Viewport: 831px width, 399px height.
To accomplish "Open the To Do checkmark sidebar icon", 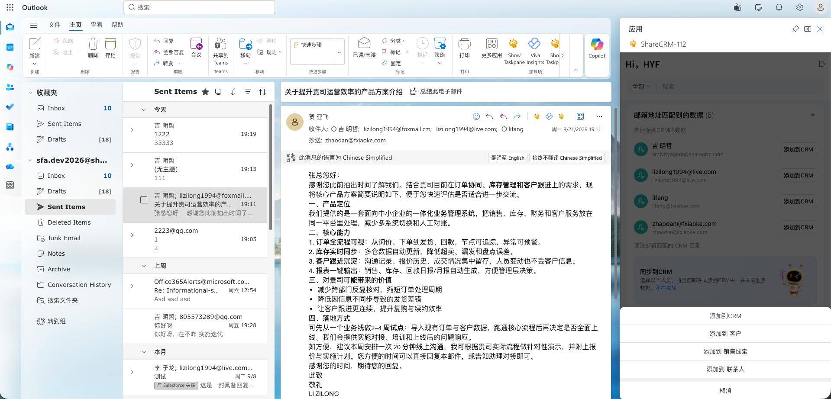I will (10, 107).
